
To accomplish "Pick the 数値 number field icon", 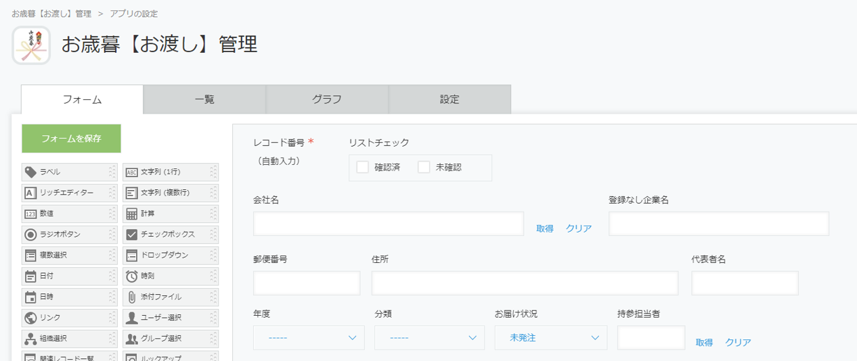I will [30, 214].
